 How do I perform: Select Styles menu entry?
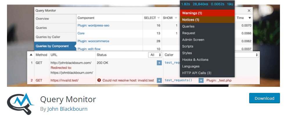point(207,53)
